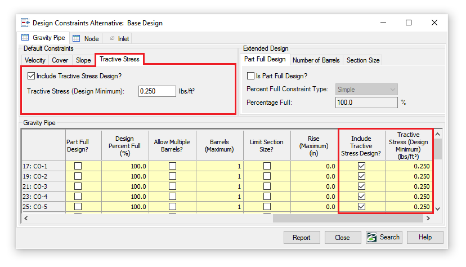Expand Percent Full Constraint Type dropdown
Viewport: 466px width, 267px height.
tap(366, 90)
